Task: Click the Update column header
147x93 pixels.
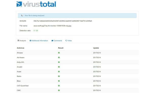Action: pos(96,48)
